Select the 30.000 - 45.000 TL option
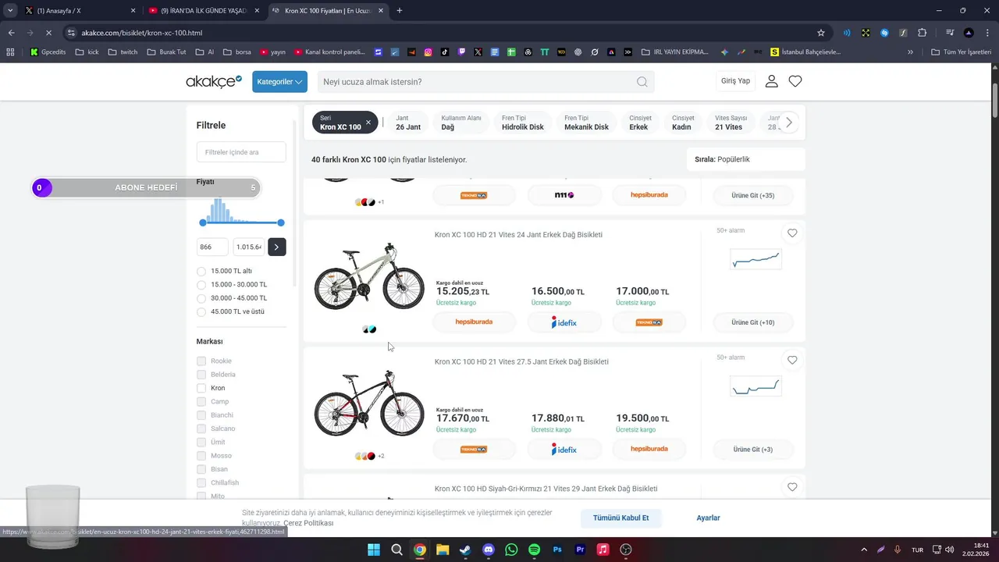 click(x=201, y=298)
